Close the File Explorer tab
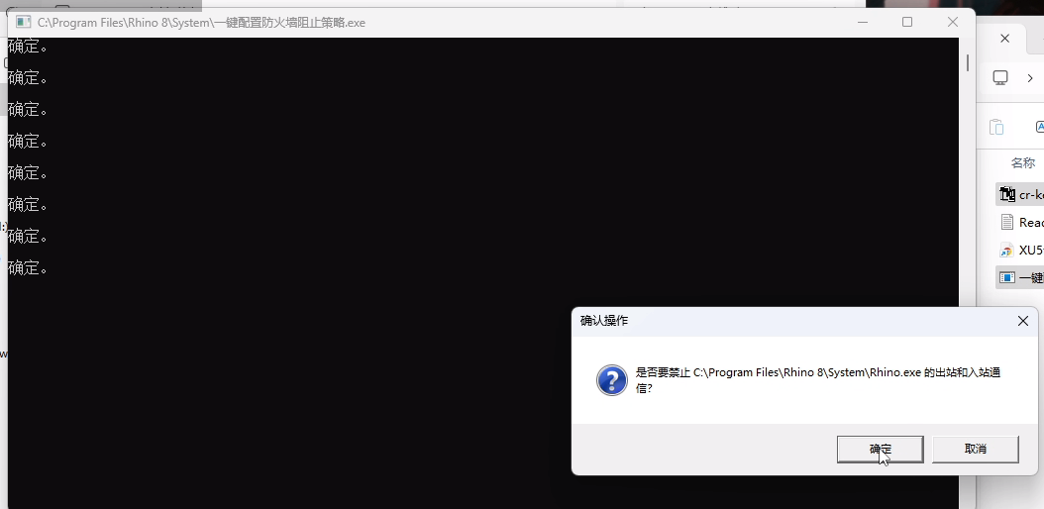This screenshot has height=509, width=1044. (x=1004, y=39)
